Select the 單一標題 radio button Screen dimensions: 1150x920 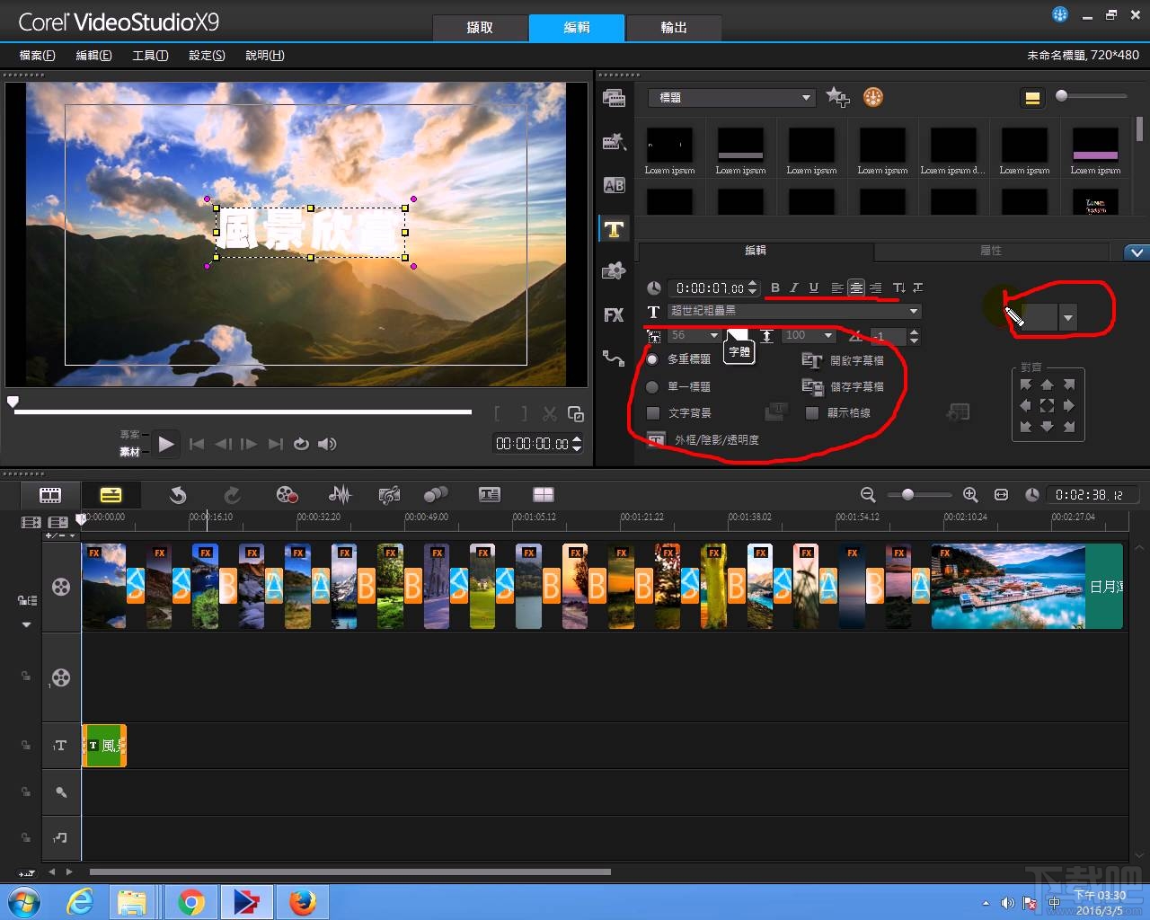click(x=652, y=386)
